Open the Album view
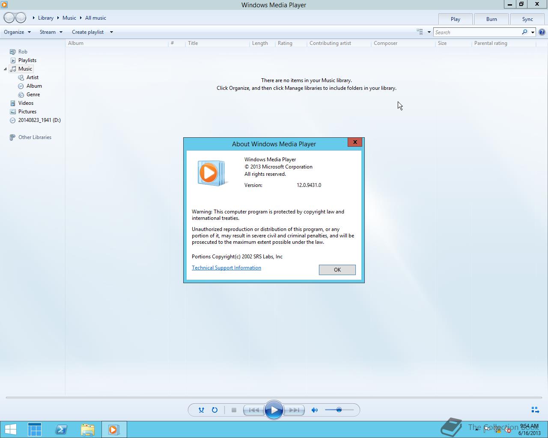 (x=34, y=86)
